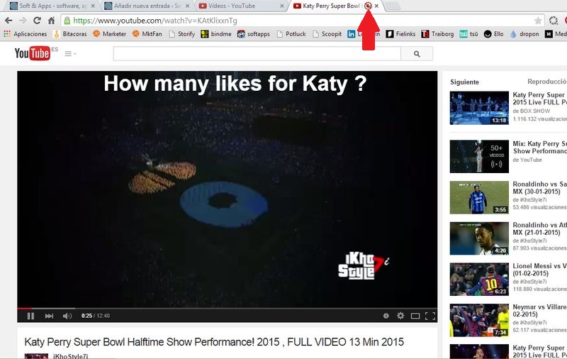Open the Bitacoras bookmark

click(x=70, y=33)
